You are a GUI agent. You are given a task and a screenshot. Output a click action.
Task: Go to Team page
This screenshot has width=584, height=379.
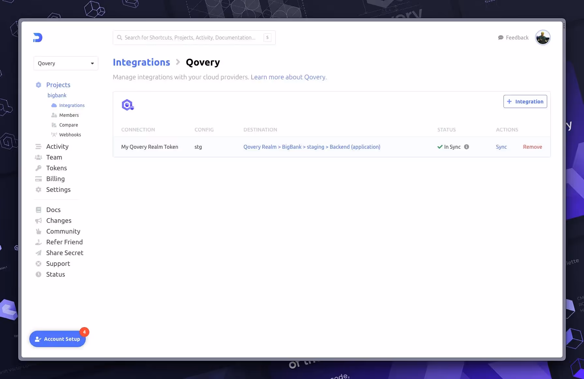54,157
